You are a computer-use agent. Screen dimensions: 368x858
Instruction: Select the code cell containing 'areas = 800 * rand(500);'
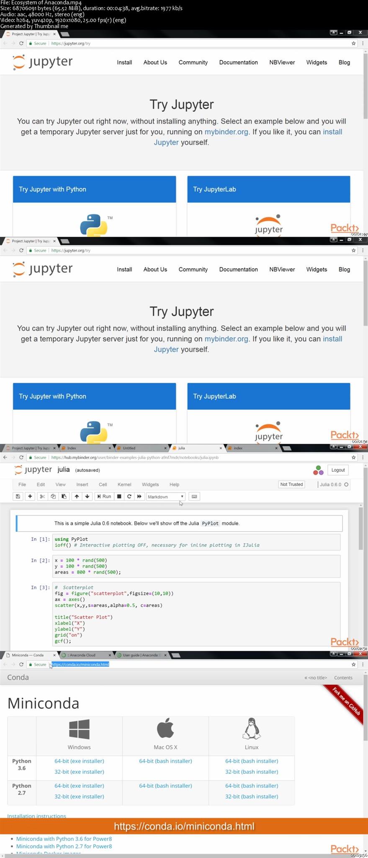pos(196,566)
